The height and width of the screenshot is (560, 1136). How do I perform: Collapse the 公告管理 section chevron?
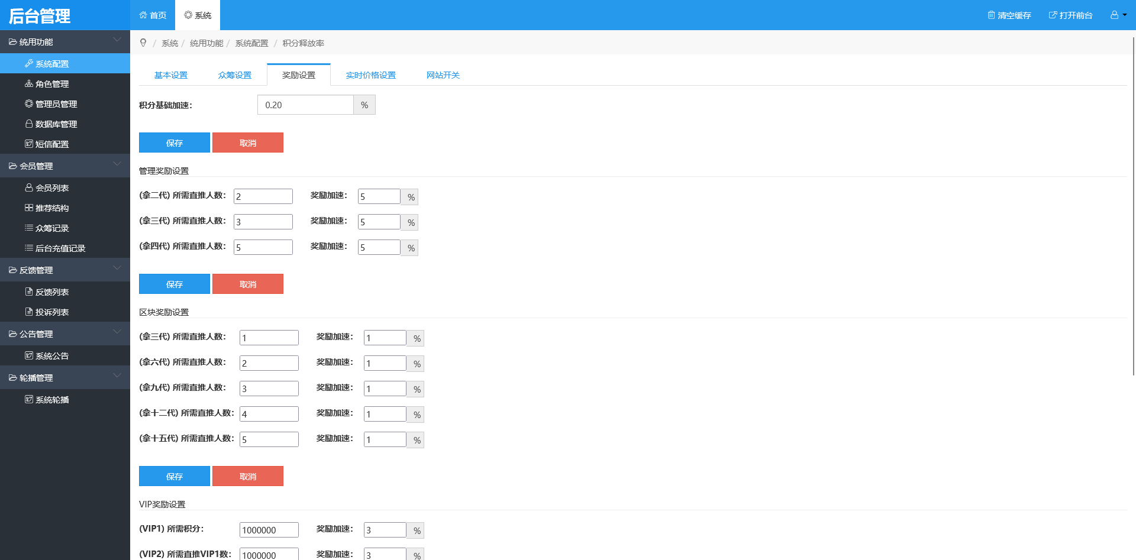click(x=117, y=332)
